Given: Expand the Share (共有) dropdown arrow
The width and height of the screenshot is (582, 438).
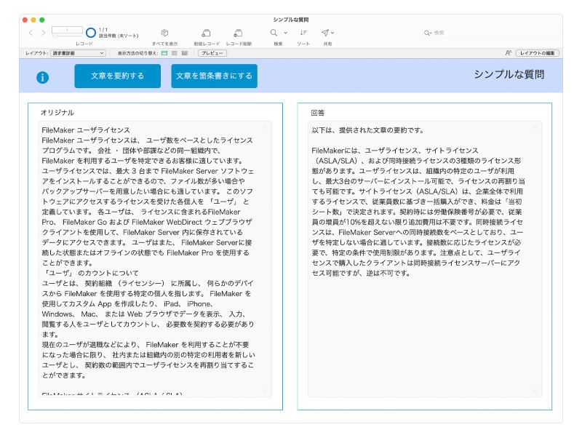Looking at the screenshot, I should pos(334,33).
